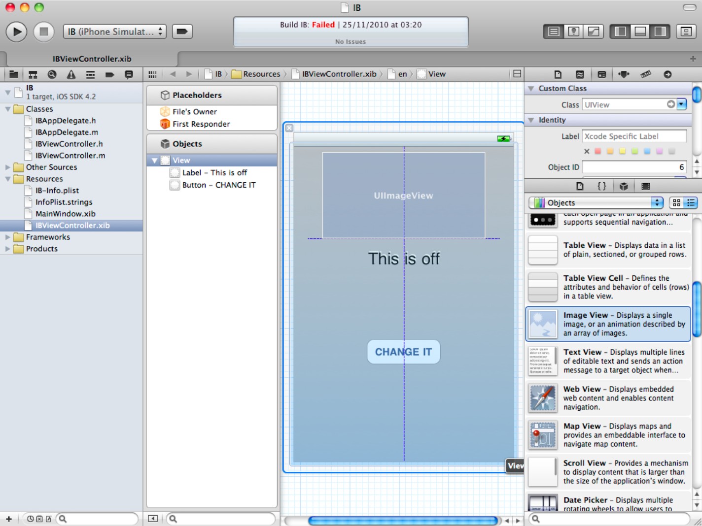This screenshot has height=526, width=702.
Task: Click Resources in the jump bar
Action: point(256,74)
